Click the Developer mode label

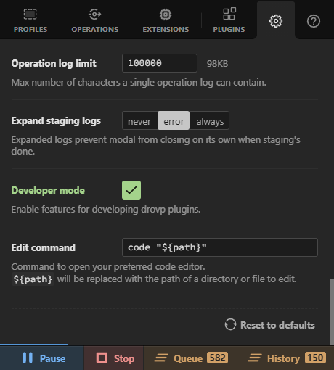point(48,190)
